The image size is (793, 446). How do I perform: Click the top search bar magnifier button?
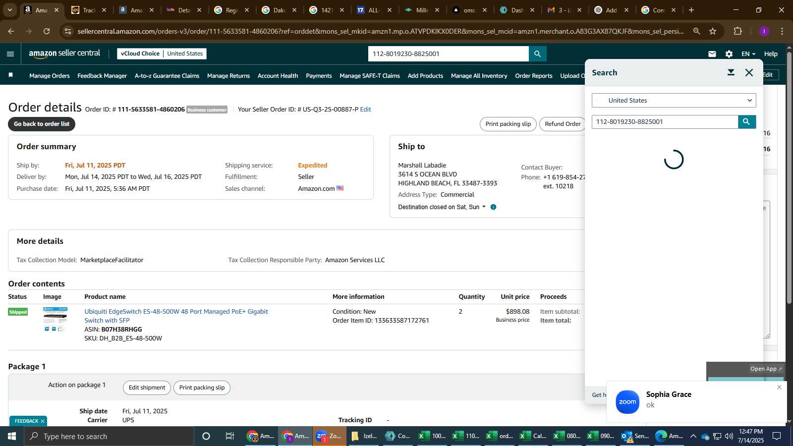tap(537, 54)
